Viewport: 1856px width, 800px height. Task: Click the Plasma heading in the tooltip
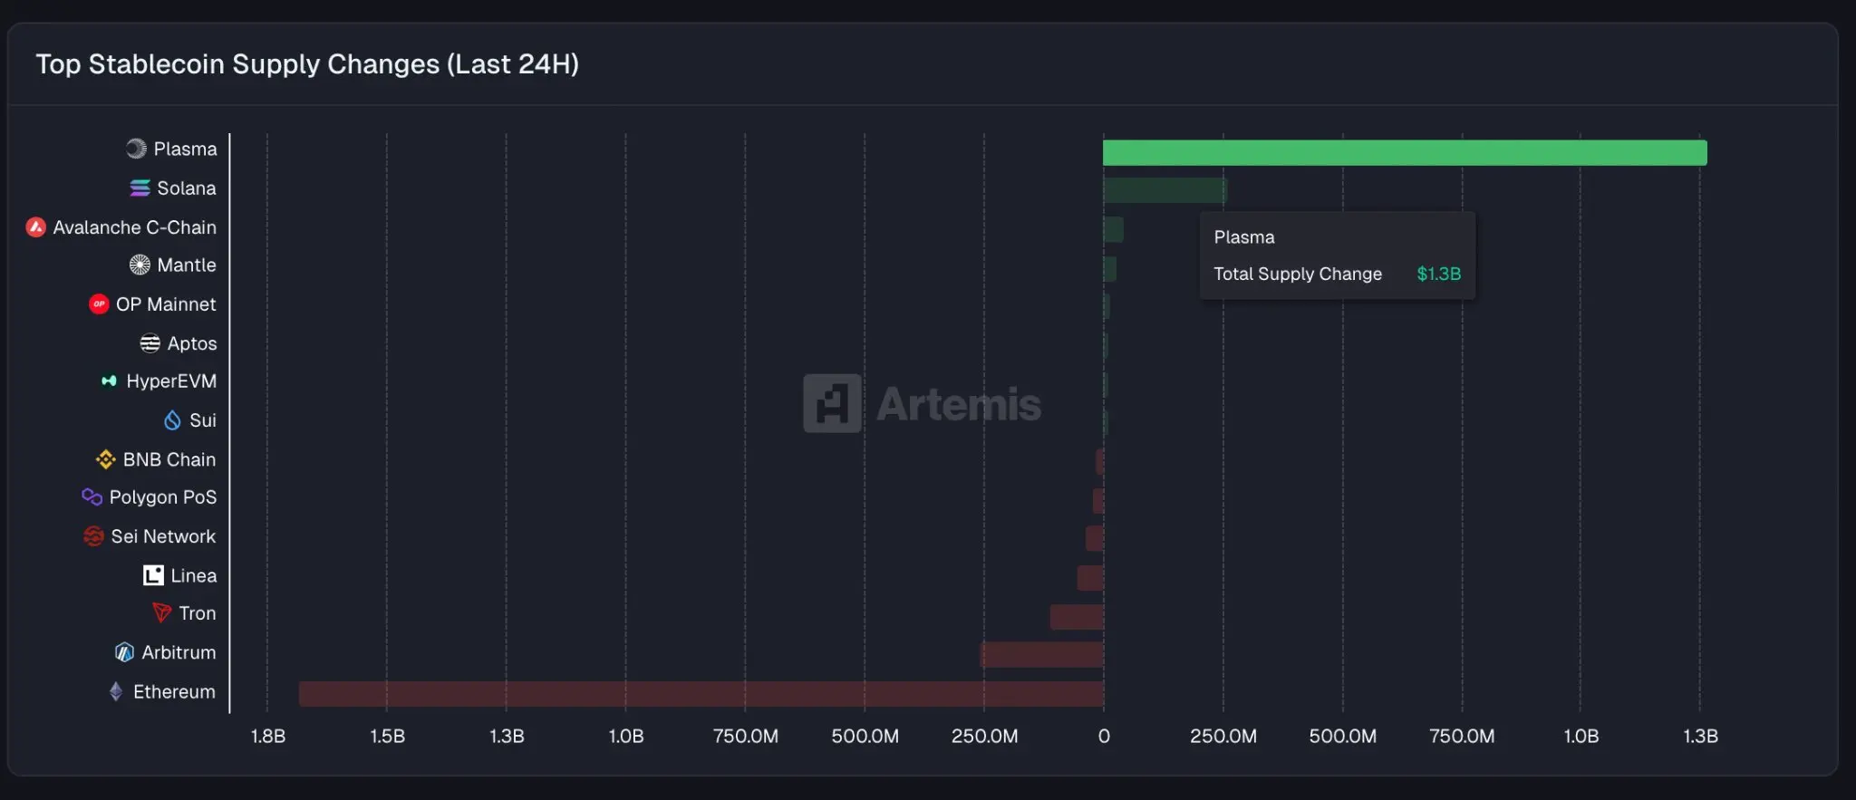pyautogui.click(x=1244, y=237)
